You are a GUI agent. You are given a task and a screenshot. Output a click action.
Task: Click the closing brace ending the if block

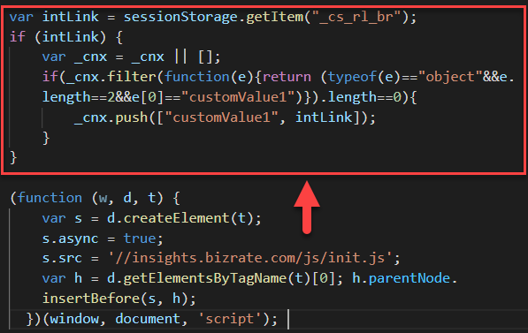coord(13,157)
